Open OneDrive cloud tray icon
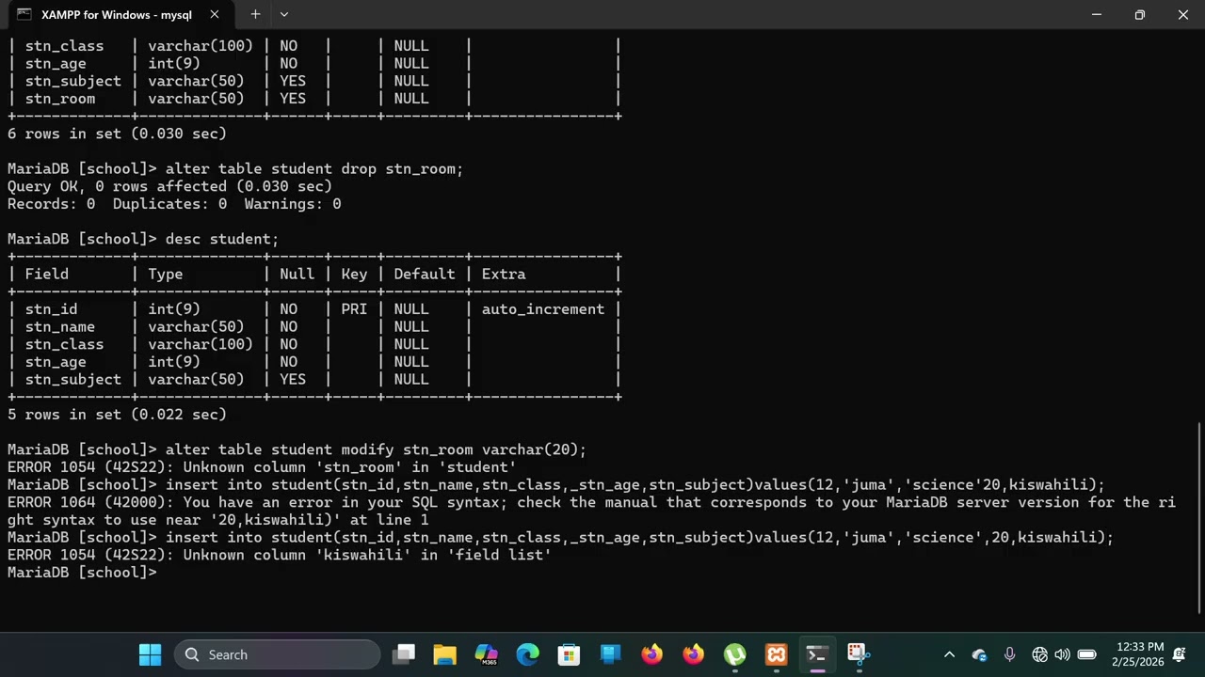 click(980, 654)
